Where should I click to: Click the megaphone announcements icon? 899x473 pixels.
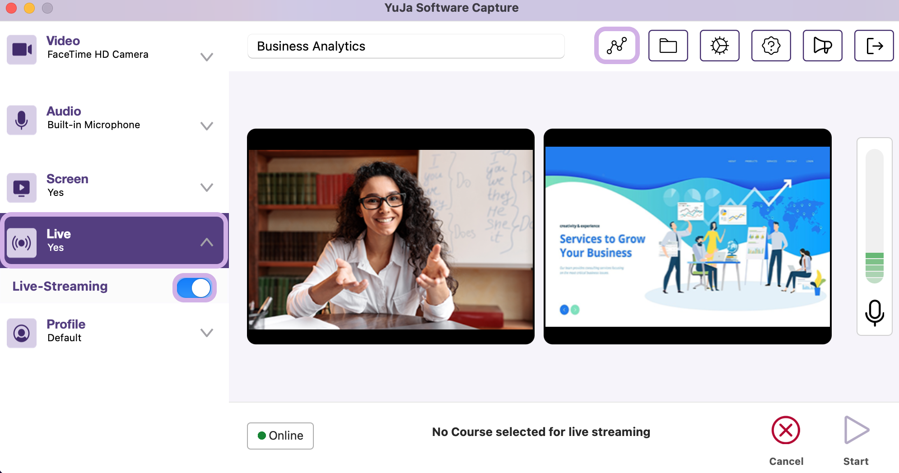coord(823,46)
